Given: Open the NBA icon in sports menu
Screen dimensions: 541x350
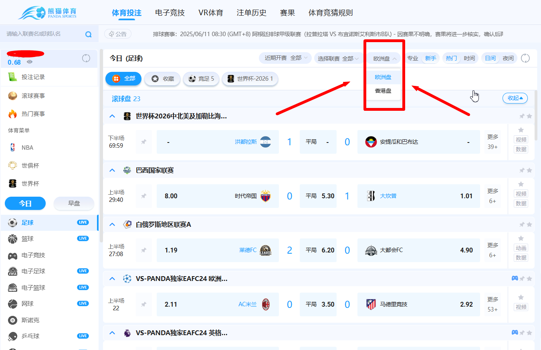Looking at the screenshot, I should tap(13, 148).
